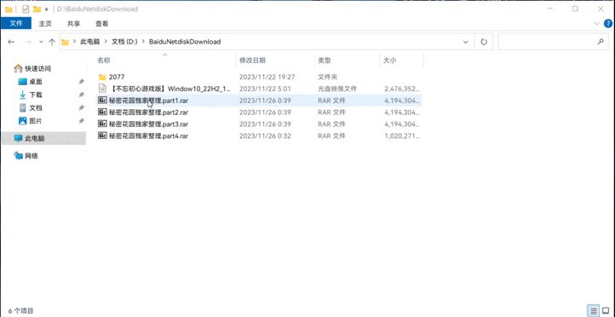This screenshot has width=615, height=317.
Task: Select 文档 in navigation pane
Action: [x=36, y=108]
